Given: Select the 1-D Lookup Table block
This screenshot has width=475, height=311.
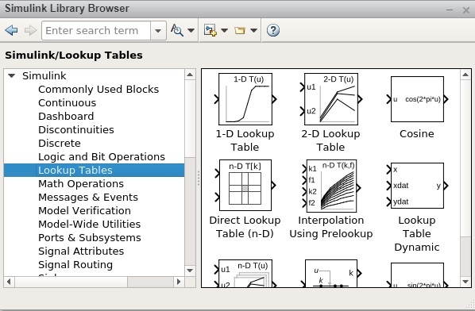Looking at the screenshot, I should coord(245,99).
